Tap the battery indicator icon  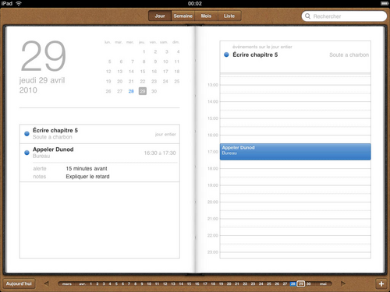[385, 3]
